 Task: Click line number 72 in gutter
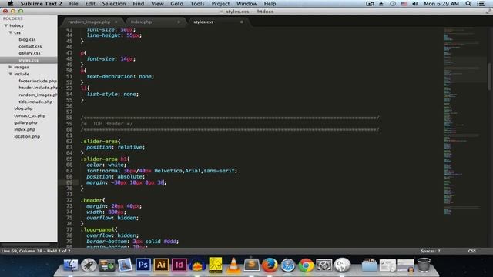(x=69, y=200)
